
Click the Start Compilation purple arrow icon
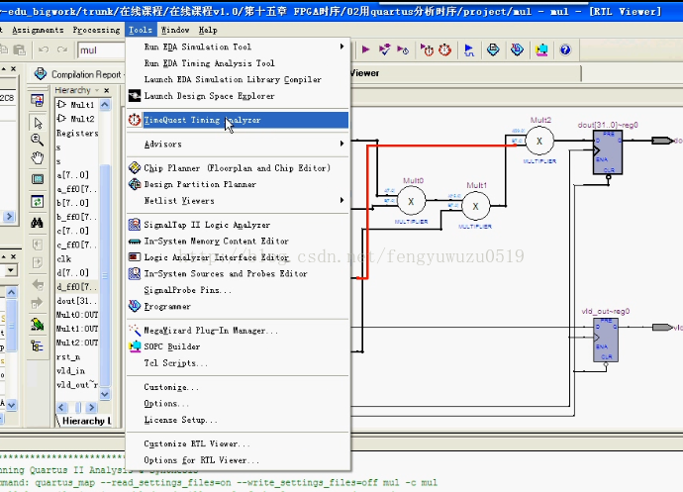click(x=366, y=49)
